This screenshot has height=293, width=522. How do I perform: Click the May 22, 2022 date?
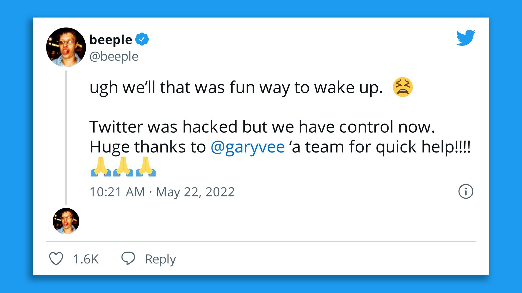(195, 192)
